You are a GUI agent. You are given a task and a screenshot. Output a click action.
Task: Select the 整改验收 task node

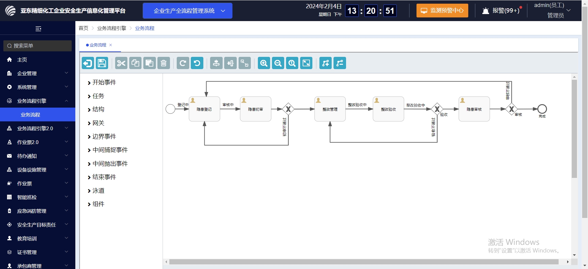pyautogui.click(x=389, y=109)
